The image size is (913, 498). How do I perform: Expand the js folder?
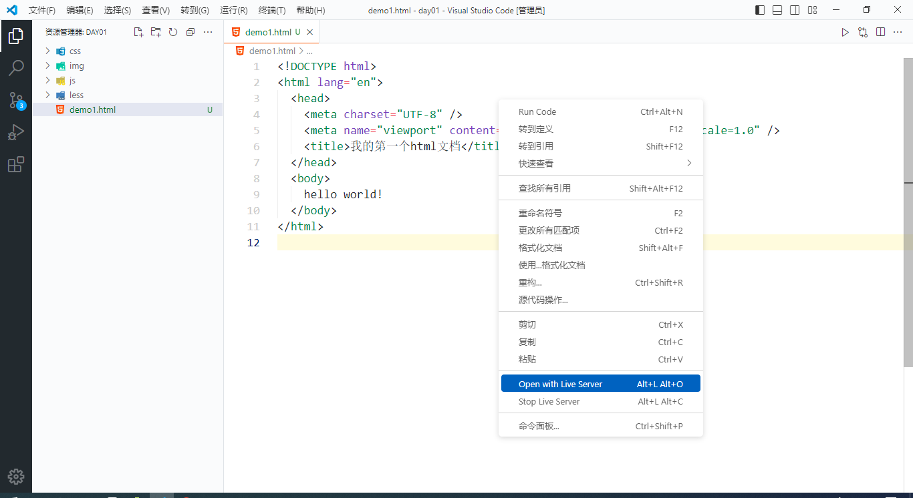point(127,80)
